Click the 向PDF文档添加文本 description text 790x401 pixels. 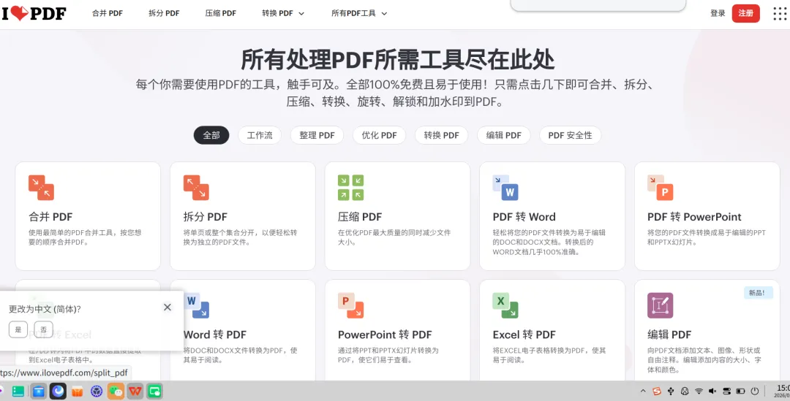click(704, 360)
